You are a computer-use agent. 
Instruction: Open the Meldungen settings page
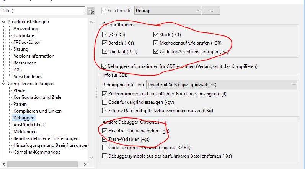click(25, 132)
